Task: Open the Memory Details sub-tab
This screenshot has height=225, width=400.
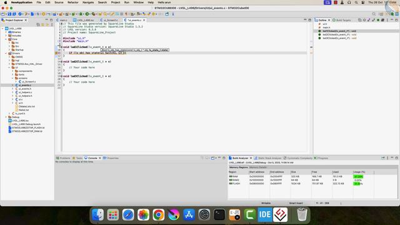Action: click(258, 167)
